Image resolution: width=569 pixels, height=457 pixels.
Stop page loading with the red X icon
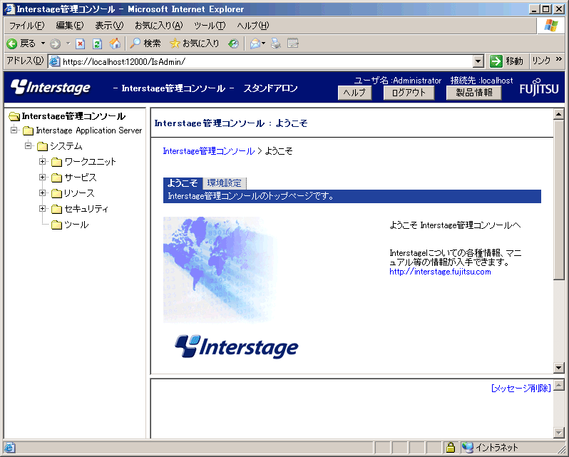[80, 44]
